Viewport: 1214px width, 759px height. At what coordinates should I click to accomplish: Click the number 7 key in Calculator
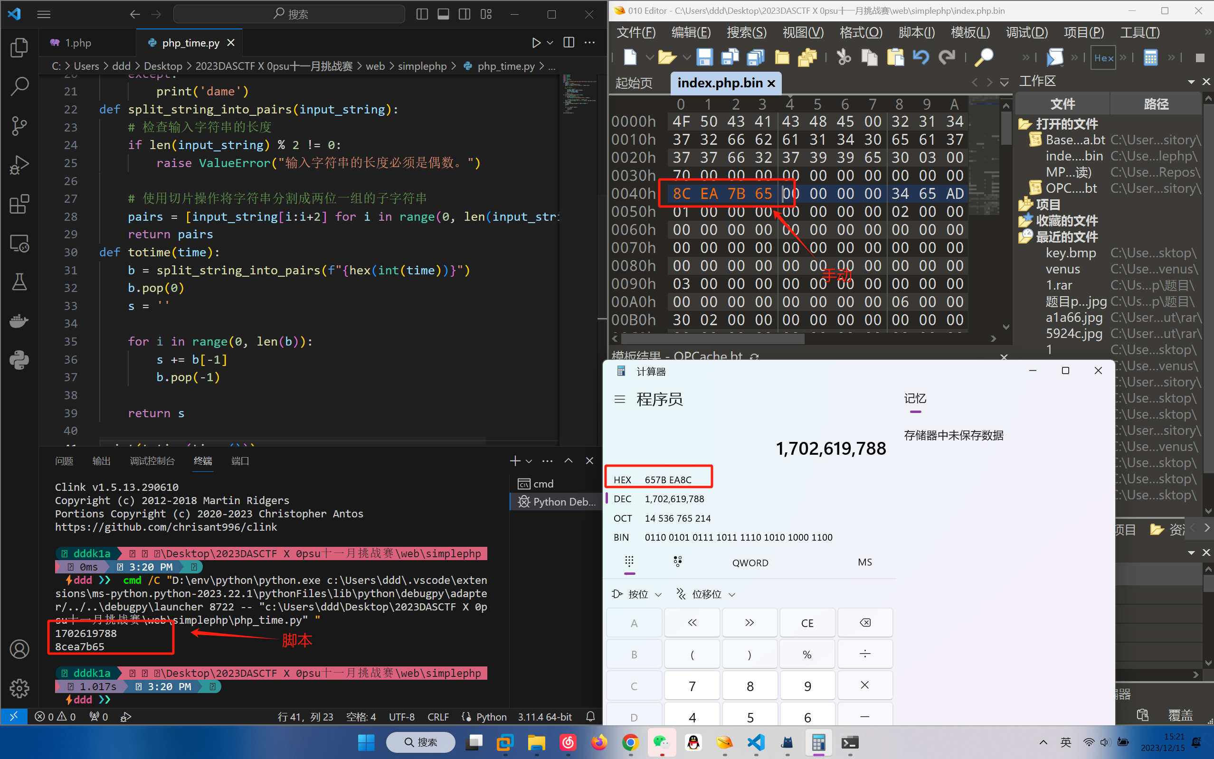coord(692,686)
